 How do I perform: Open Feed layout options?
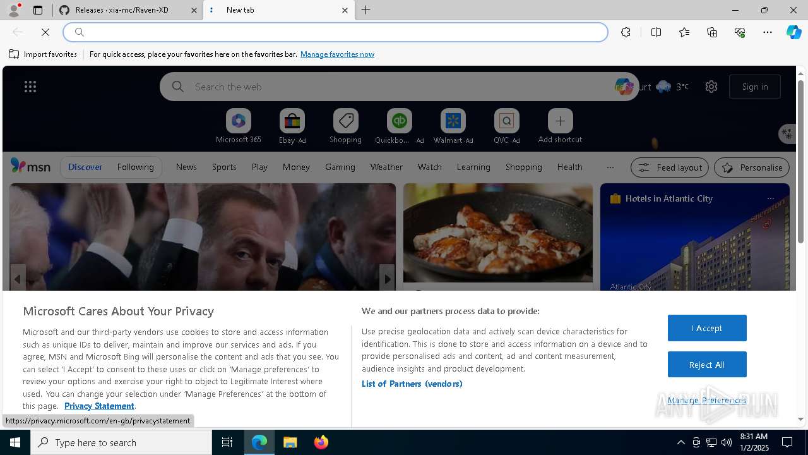coord(670,167)
